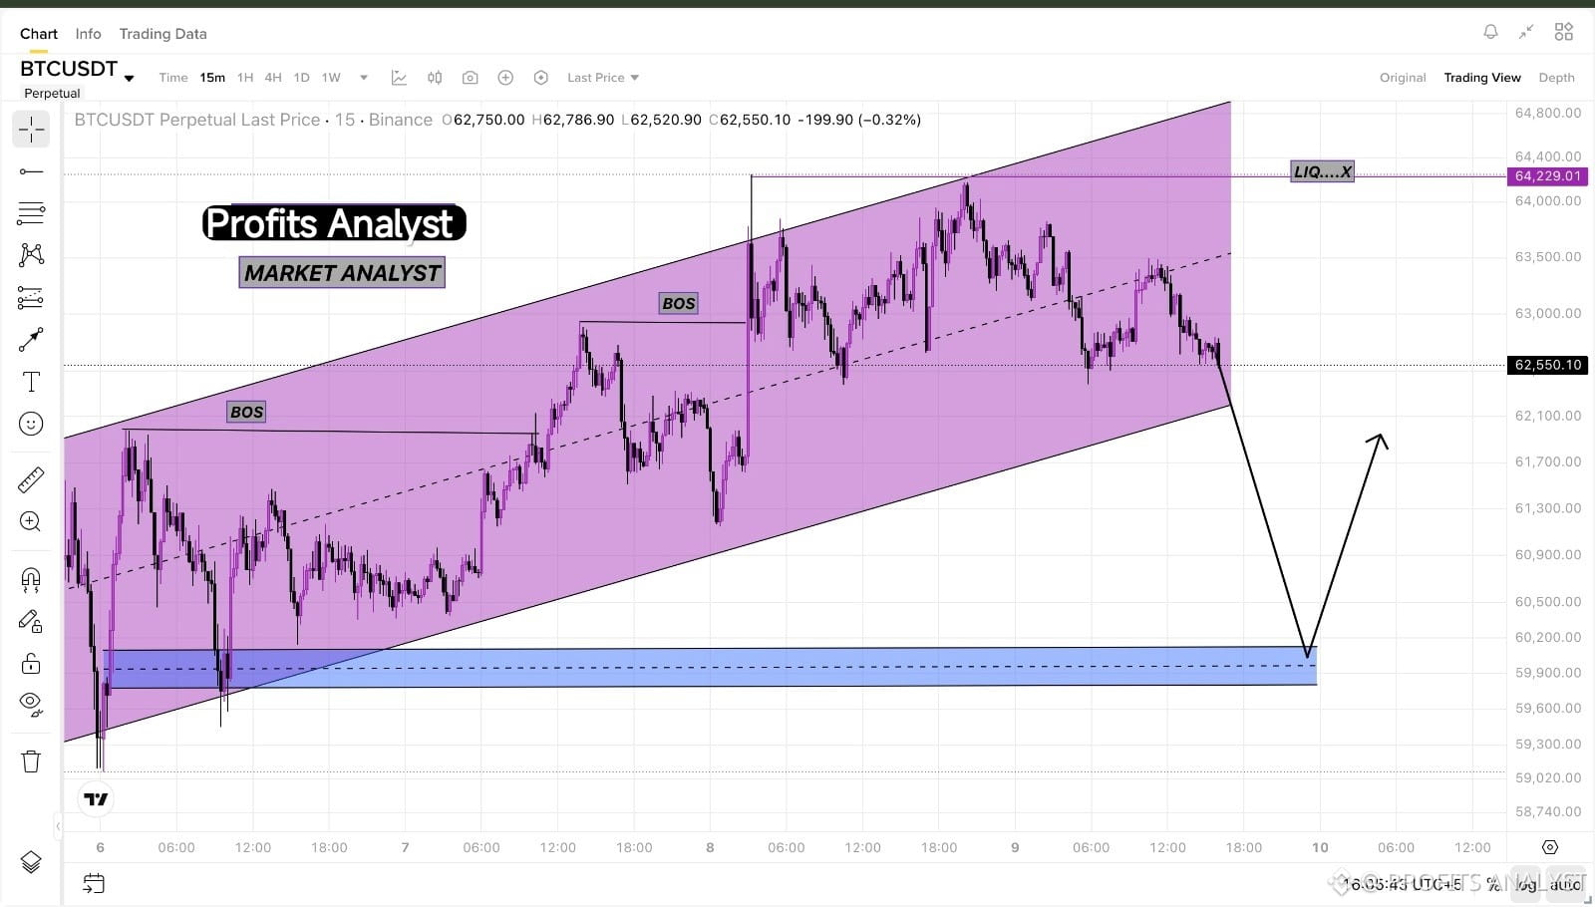Open the Fibonacci retracement lines tool
Viewport: 1595px width, 907px height.
coord(31,213)
